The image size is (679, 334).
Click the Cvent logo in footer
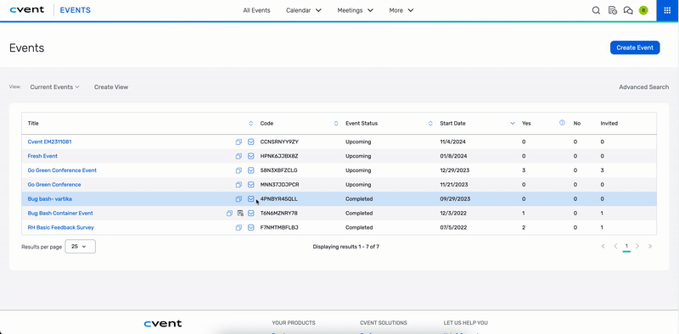point(163,324)
